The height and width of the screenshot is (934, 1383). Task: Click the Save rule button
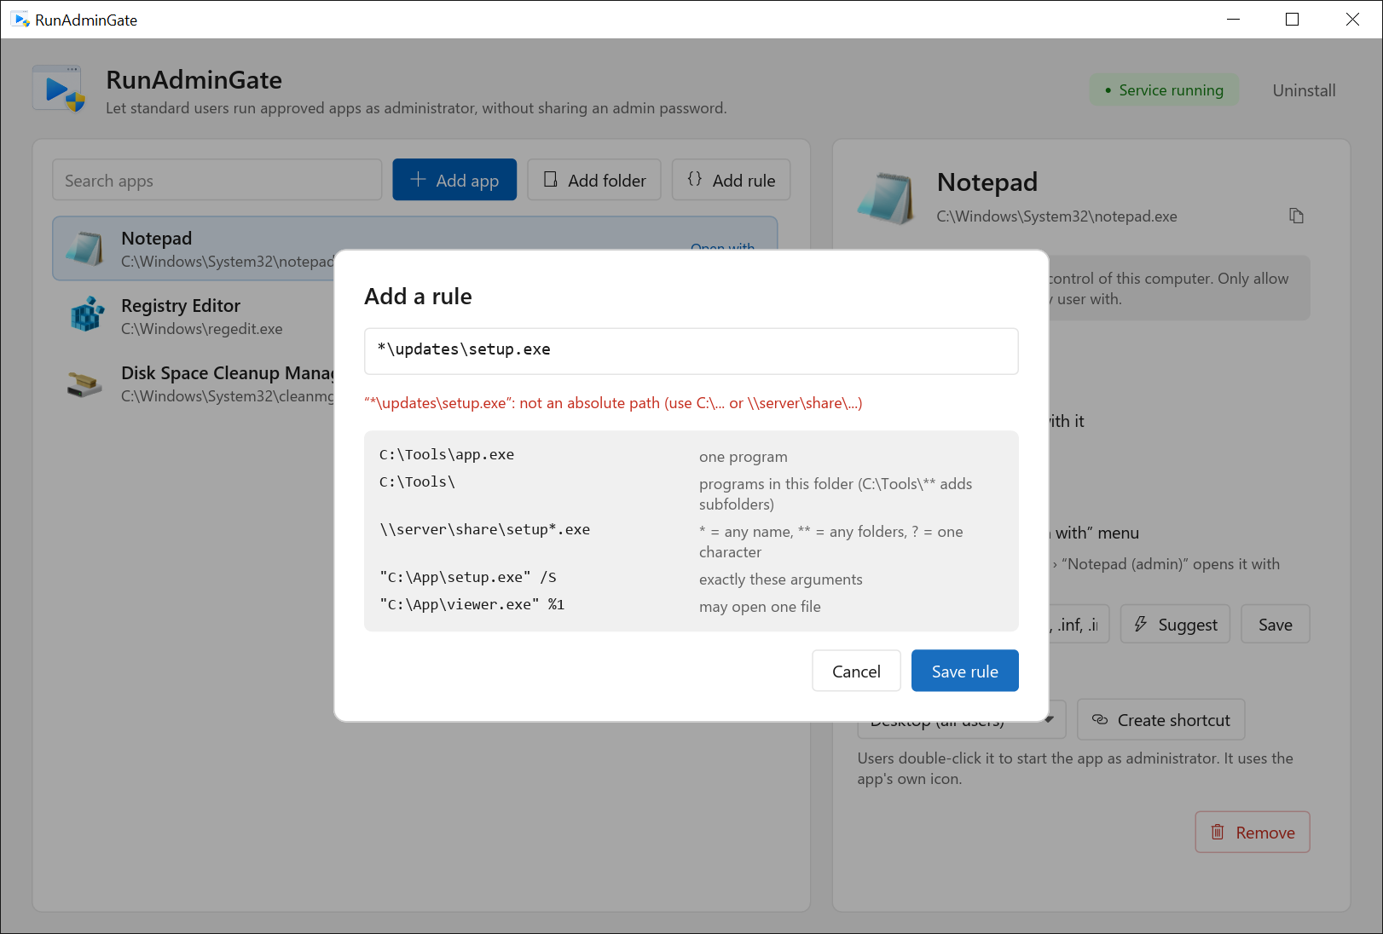[x=964, y=671]
